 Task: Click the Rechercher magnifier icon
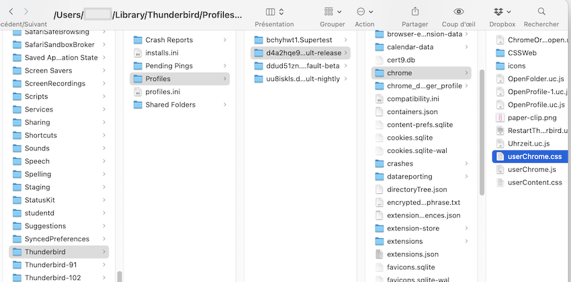[x=541, y=11]
